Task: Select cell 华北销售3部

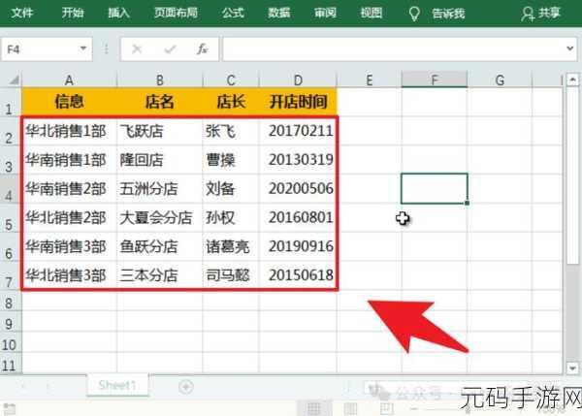Action: (70, 275)
